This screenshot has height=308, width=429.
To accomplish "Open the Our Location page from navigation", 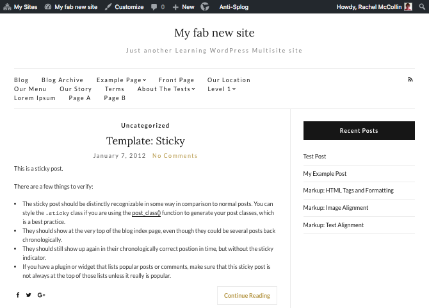I will tap(229, 80).
